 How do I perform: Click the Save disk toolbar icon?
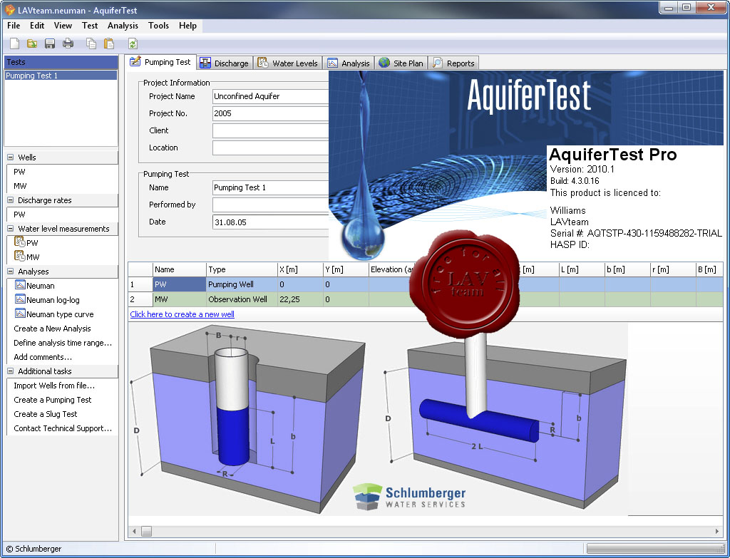pos(50,43)
